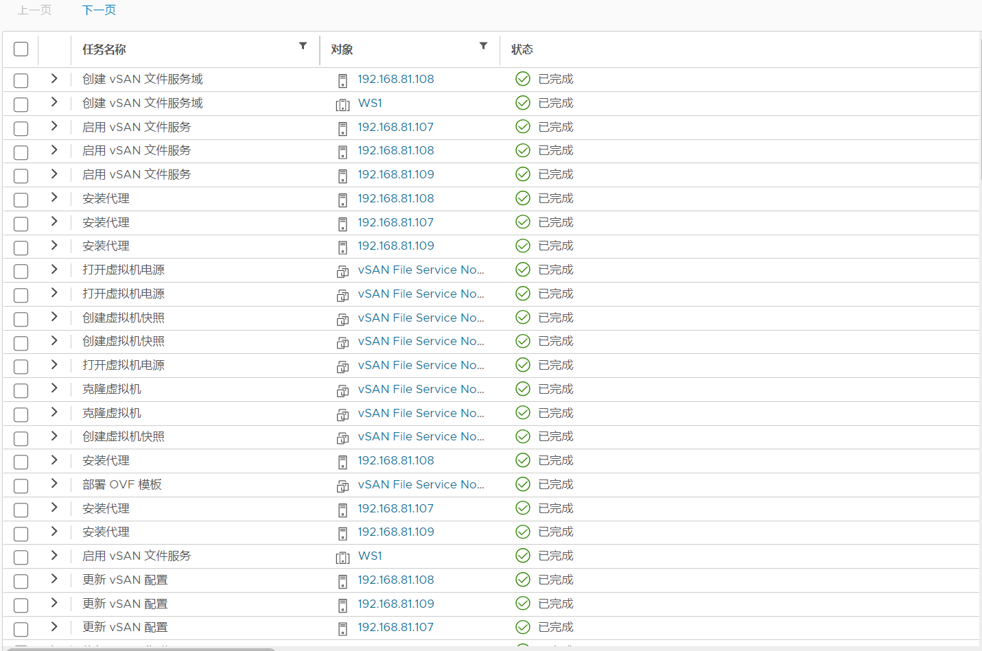Click host icon in 更新 vSAN 配置 192.168.81.107 row

pos(342,628)
